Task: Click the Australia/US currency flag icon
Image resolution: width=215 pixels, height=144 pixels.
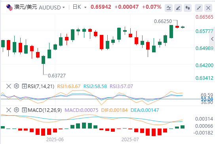Action: pyautogui.click(x=10, y=7)
